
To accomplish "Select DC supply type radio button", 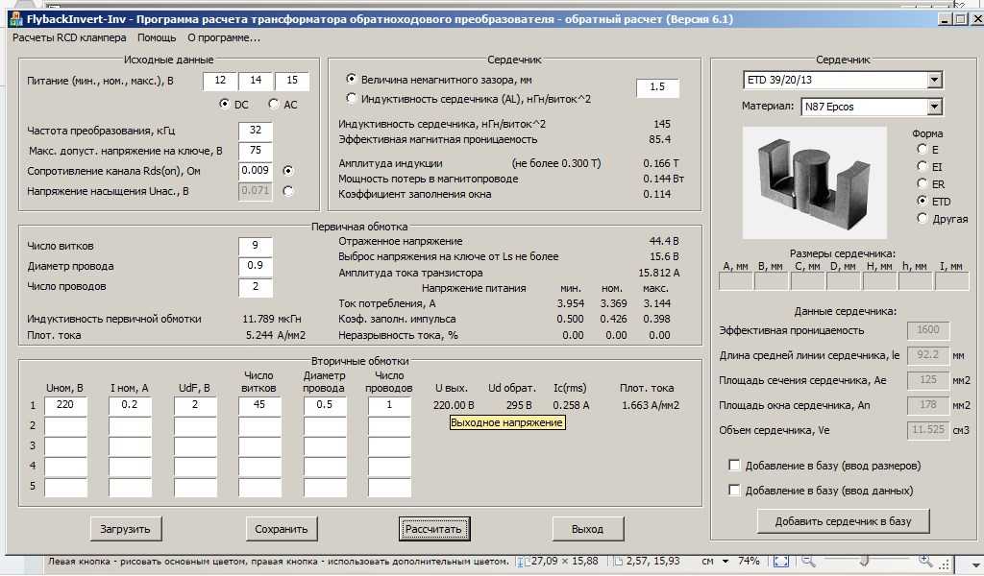I will click(224, 104).
